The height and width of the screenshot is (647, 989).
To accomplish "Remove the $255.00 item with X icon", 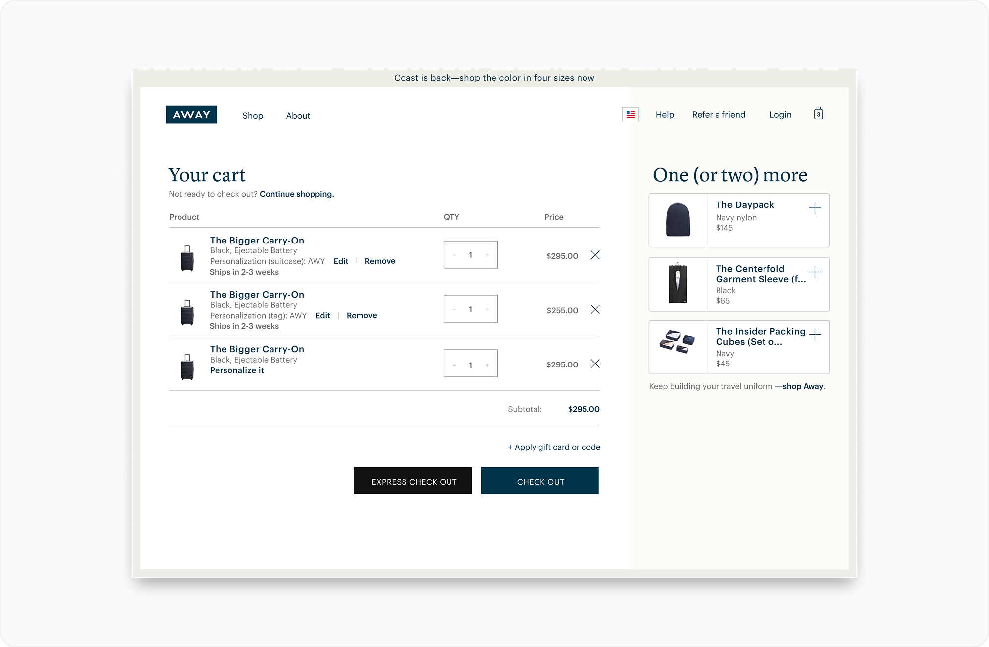I will (595, 309).
